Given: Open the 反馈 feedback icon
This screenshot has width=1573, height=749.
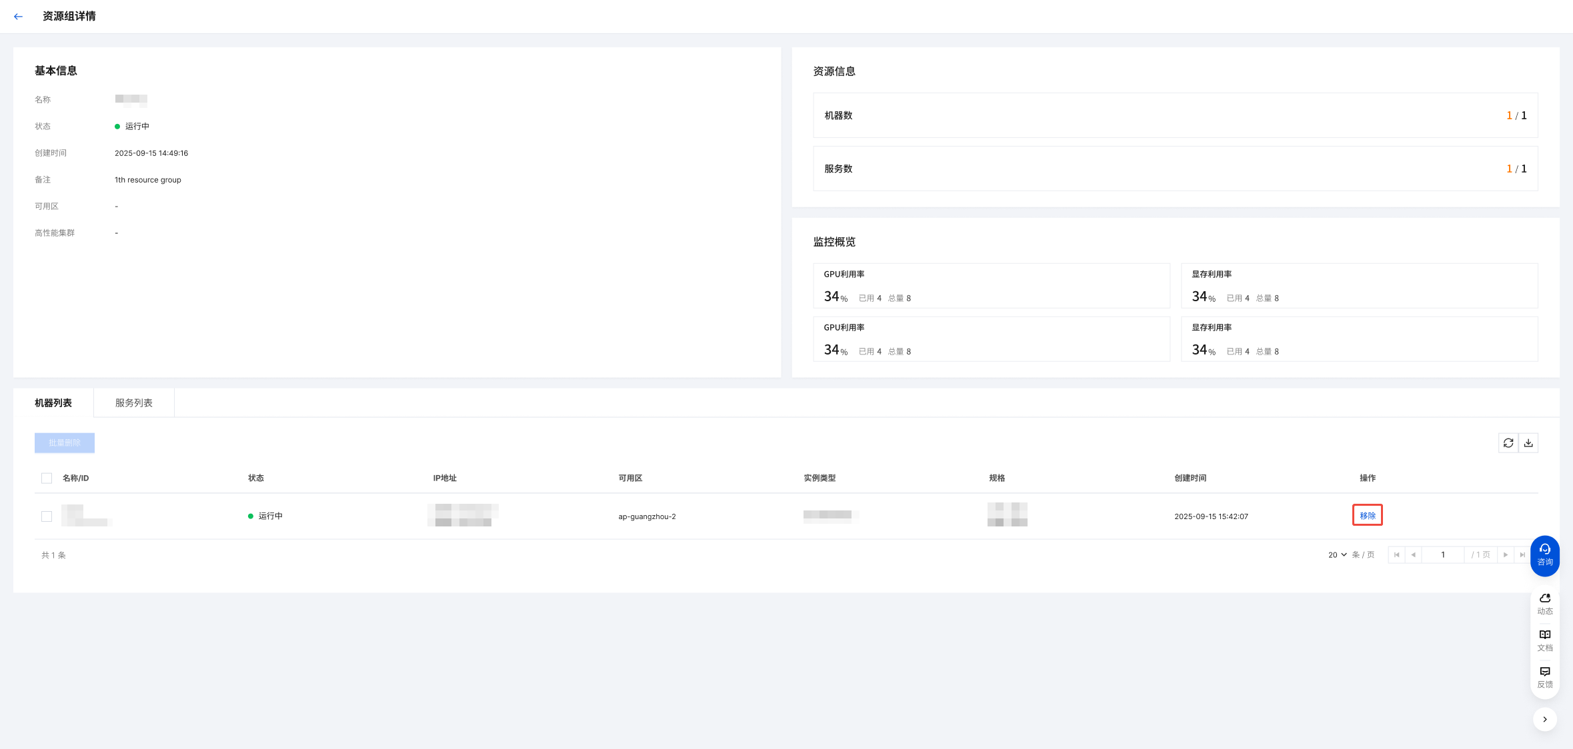Looking at the screenshot, I should (x=1544, y=677).
